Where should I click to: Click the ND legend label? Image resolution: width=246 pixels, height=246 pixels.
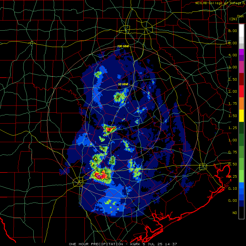[x=235, y=213]
